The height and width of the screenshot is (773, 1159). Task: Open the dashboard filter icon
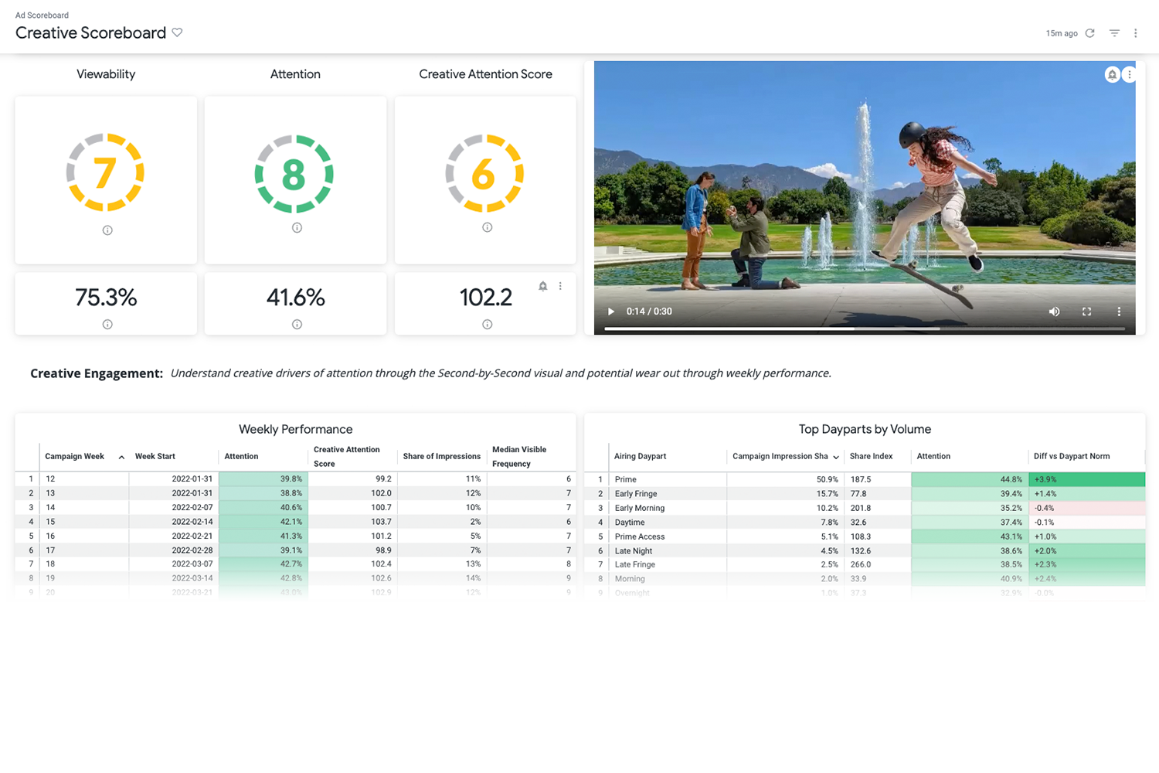click(x=1114, y=33)
